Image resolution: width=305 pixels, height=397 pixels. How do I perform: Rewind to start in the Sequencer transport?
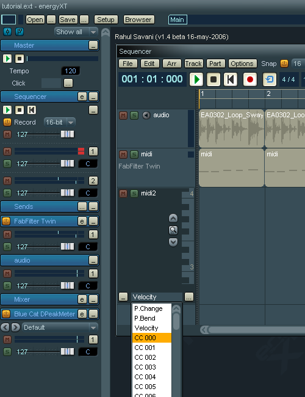tap(231, 79)
